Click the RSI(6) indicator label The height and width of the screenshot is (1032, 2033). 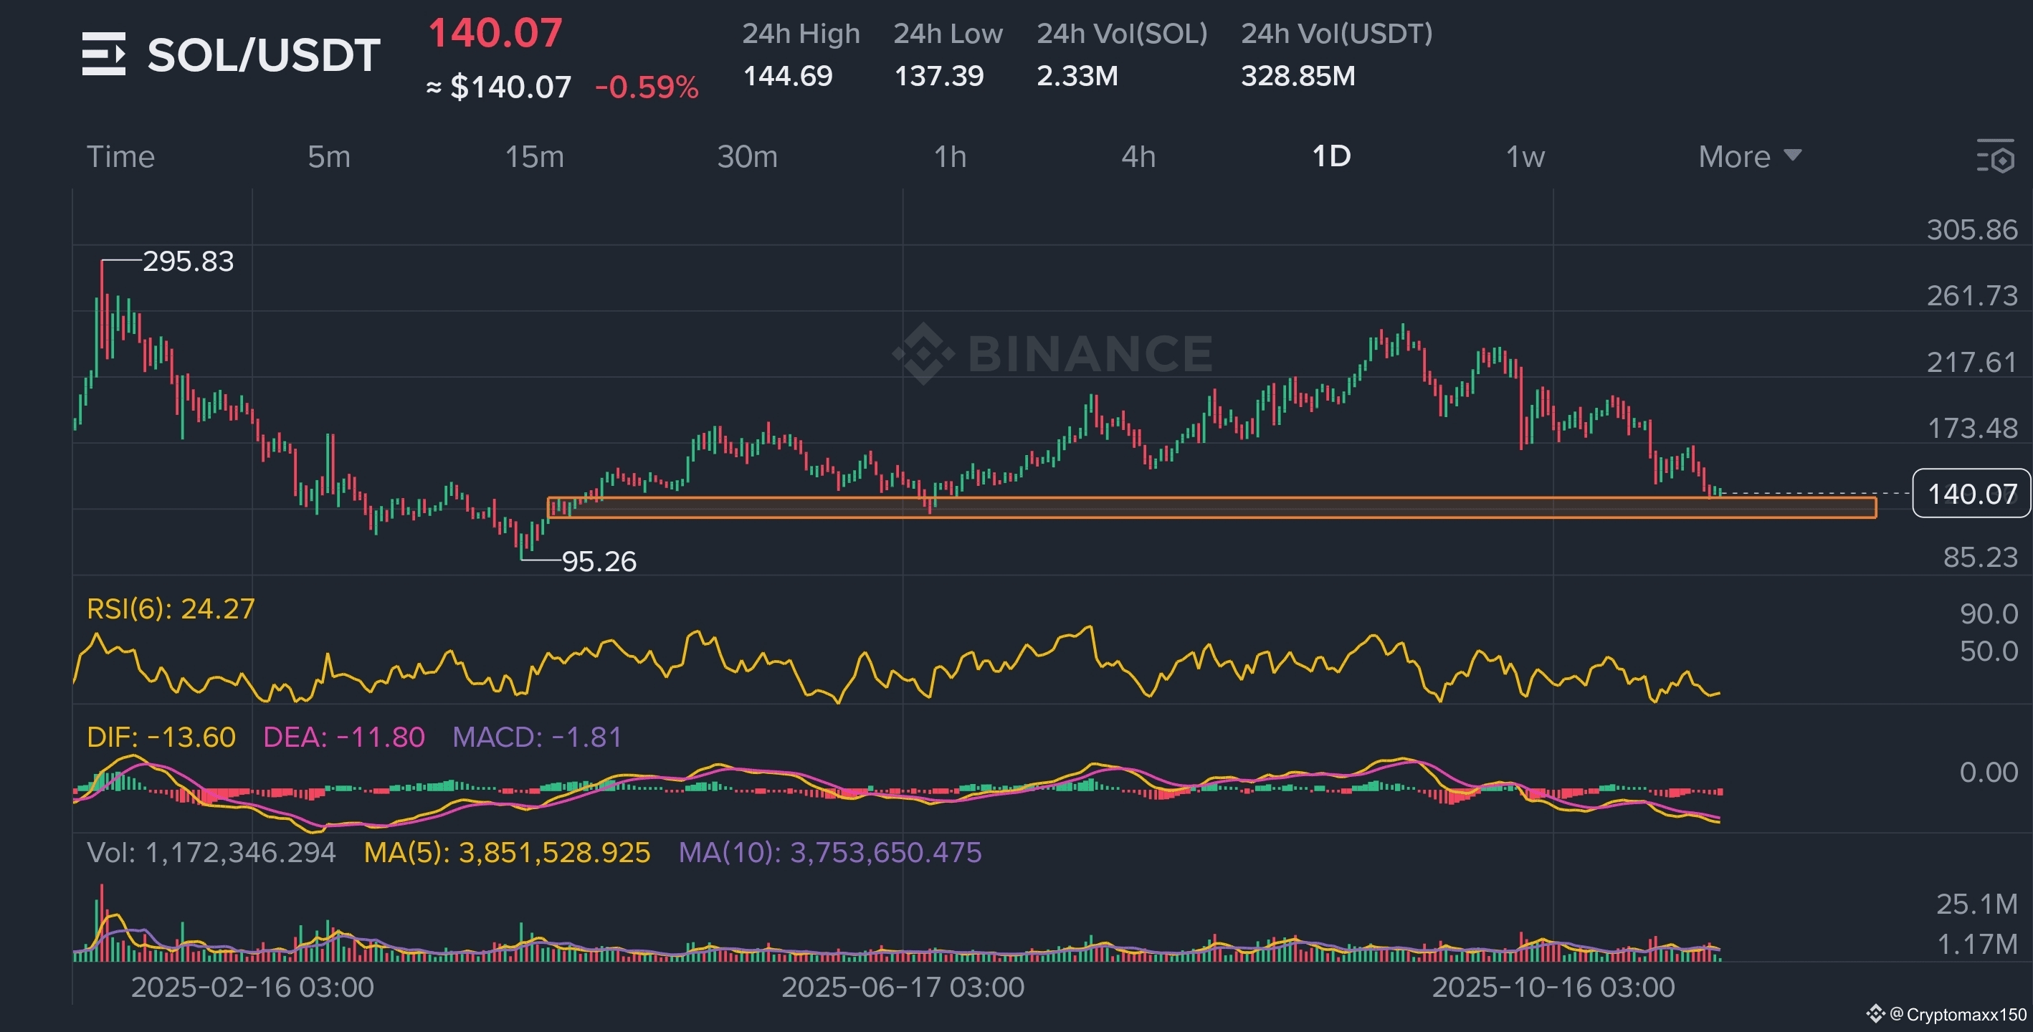tap(171, 608)
